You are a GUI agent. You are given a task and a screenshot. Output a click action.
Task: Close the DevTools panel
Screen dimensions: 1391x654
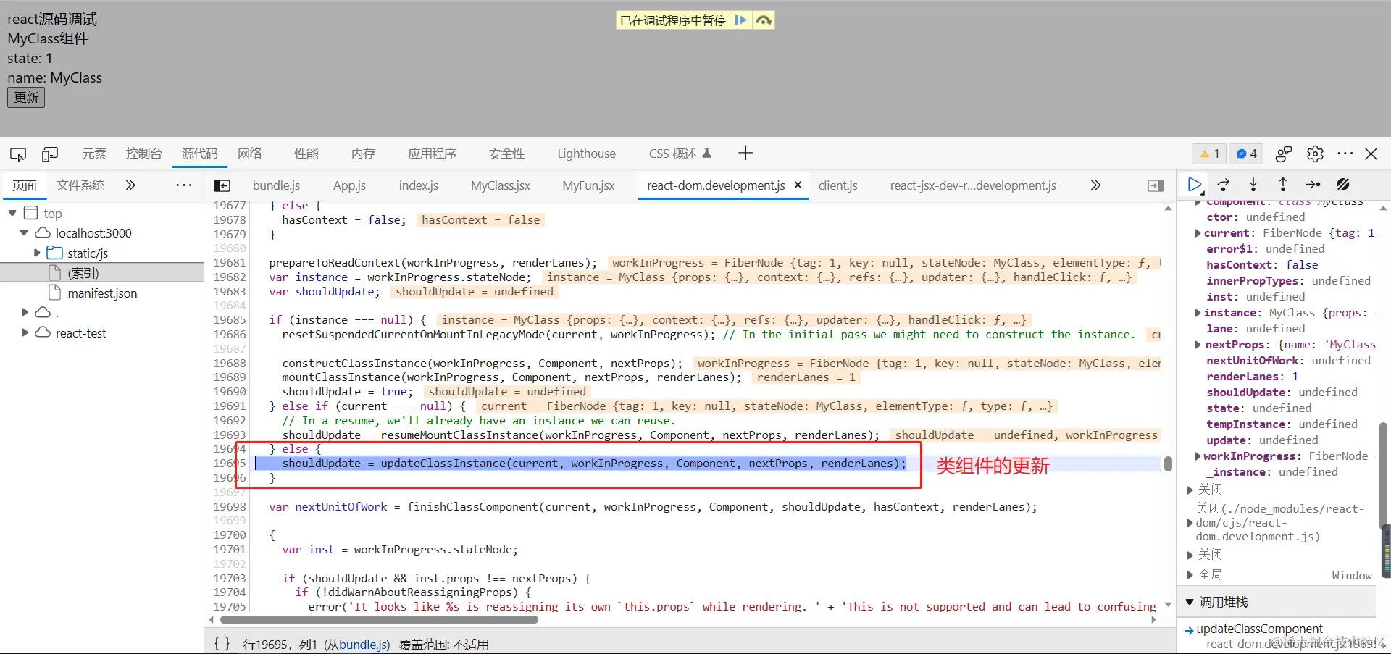pyautogui.click(x=1371, y=154)
